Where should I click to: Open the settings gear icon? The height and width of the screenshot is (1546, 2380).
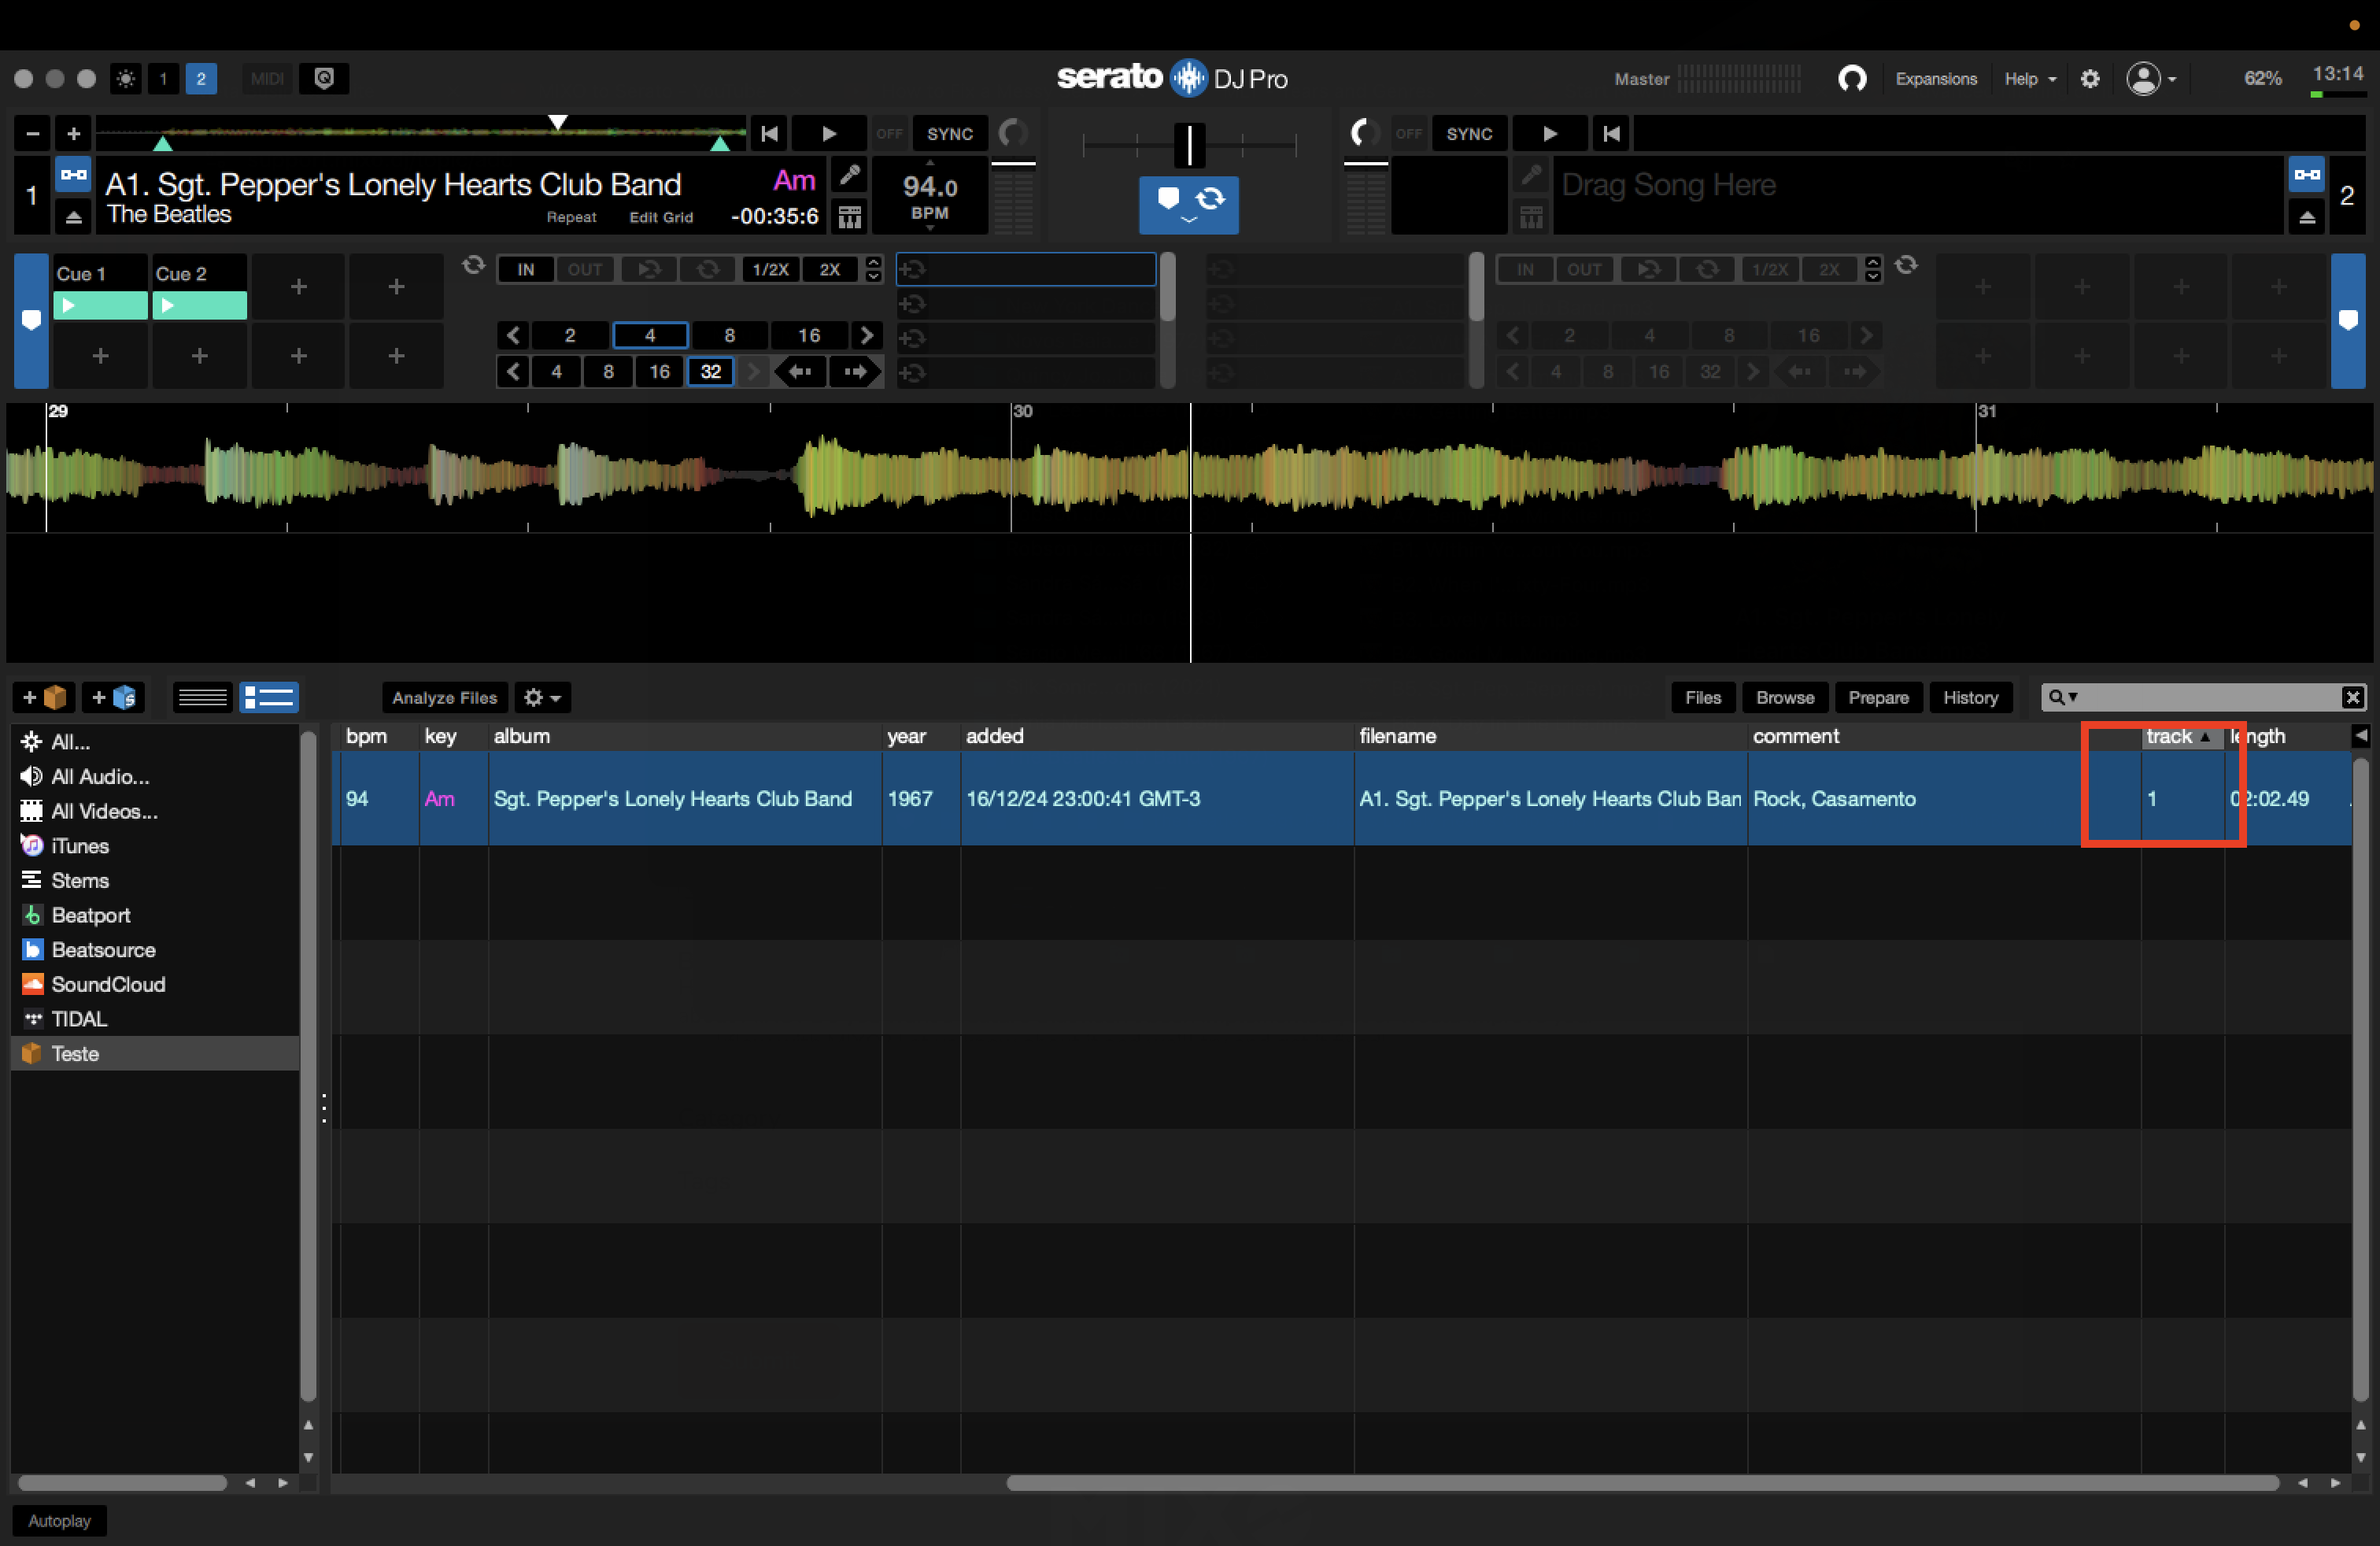2089,79
